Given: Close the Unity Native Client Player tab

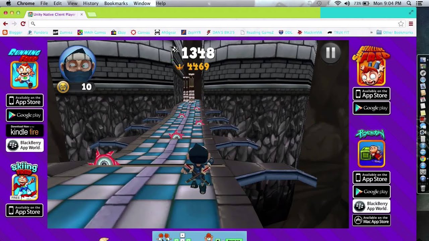Looking at the screenshot, I should coord(81,14).
